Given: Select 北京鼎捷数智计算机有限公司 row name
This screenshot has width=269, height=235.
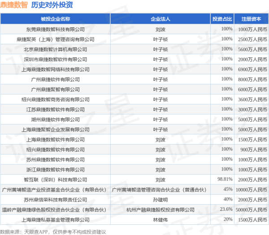Looking at the screenshot, I should tap(55, 49).
